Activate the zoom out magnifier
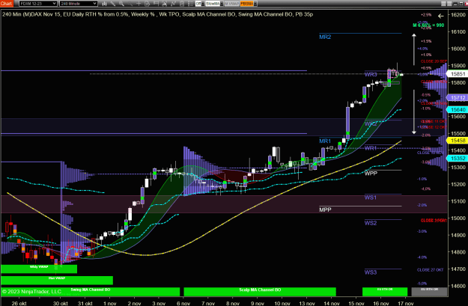The height and width of the screenshot is (306, 468). [x=130, y=4]
